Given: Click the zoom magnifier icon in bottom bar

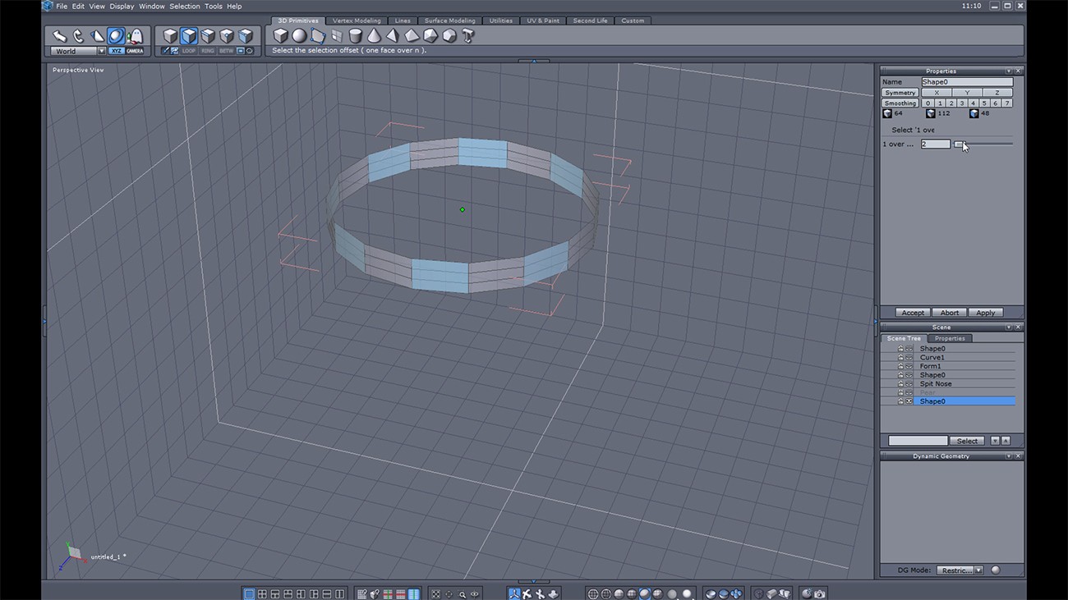Looking at the screenshot, I should [x=463, y=593].
